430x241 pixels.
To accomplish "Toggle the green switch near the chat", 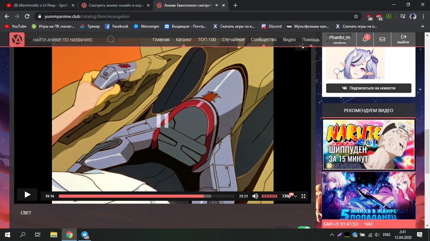I will [304, 228].
